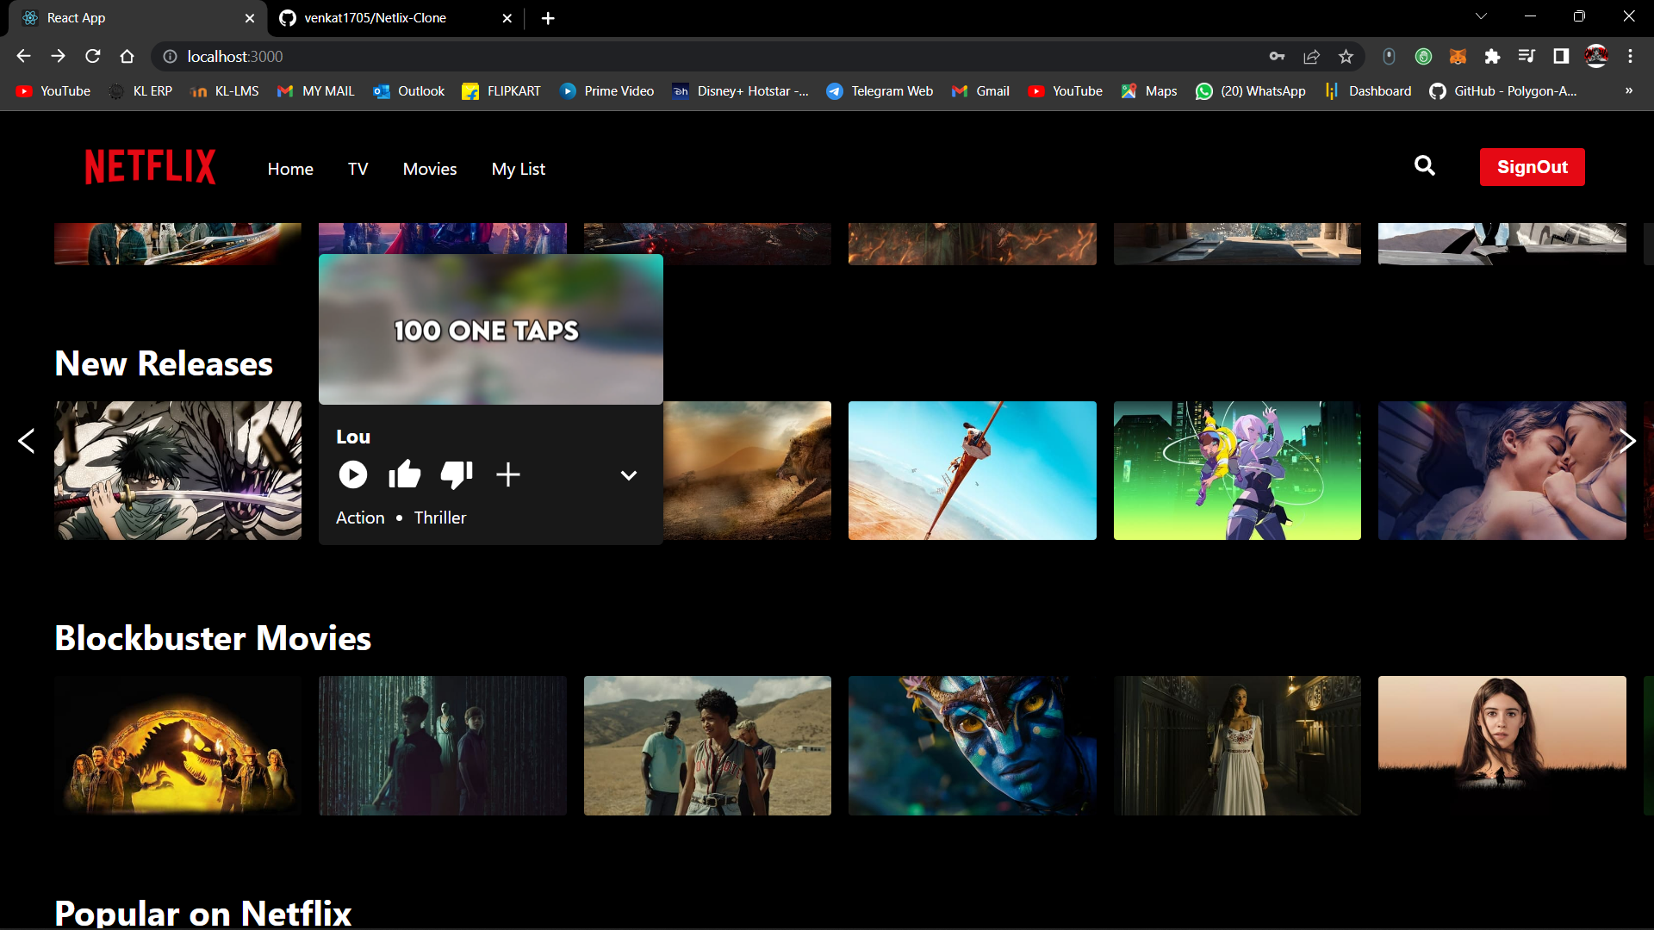Open the Jurassic dinosaur movie thumbnail
This screenshot has width=1654, height=930.
[x=178, y=746]
